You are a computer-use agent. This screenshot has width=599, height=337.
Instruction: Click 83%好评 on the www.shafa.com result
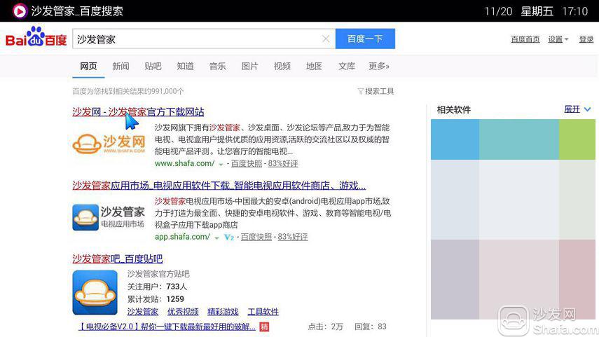[x=283, y=163]
